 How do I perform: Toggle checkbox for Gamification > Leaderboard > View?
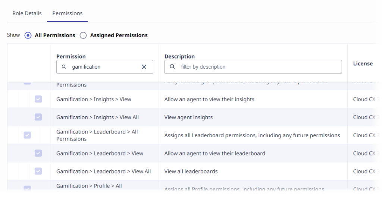click(38, 153)
